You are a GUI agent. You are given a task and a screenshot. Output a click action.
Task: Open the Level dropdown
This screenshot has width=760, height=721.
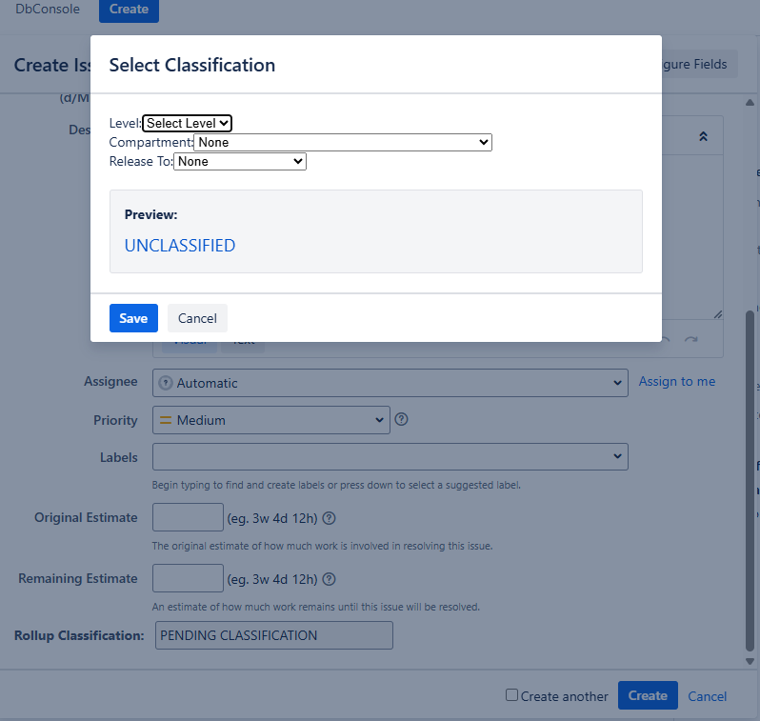coord(187,123)
